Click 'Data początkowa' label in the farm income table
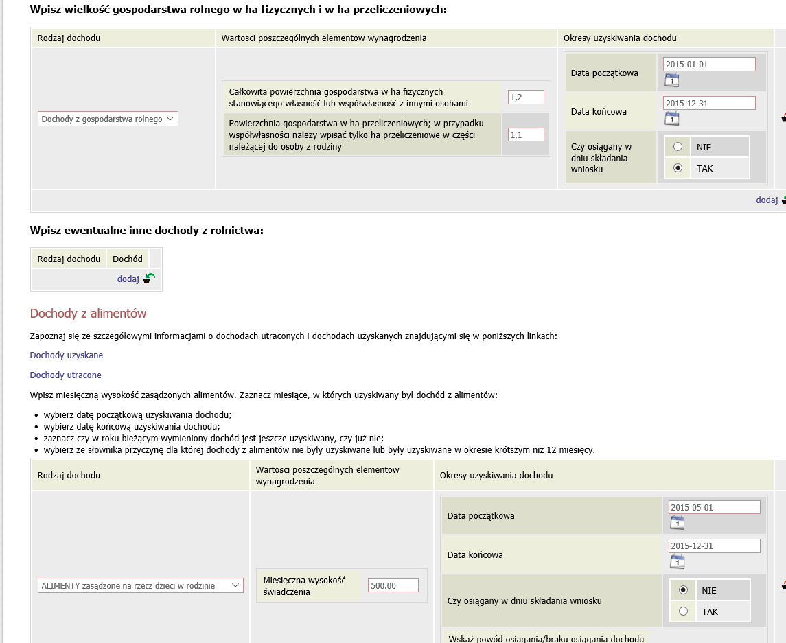Viewport: 786px width, 643px height. pos(604,73)
